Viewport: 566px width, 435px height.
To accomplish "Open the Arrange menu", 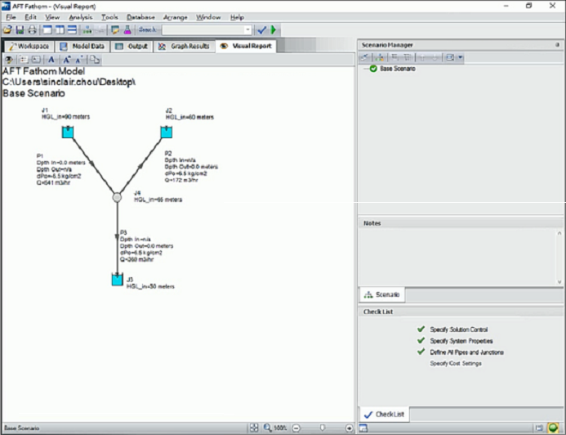I will 176,17.
